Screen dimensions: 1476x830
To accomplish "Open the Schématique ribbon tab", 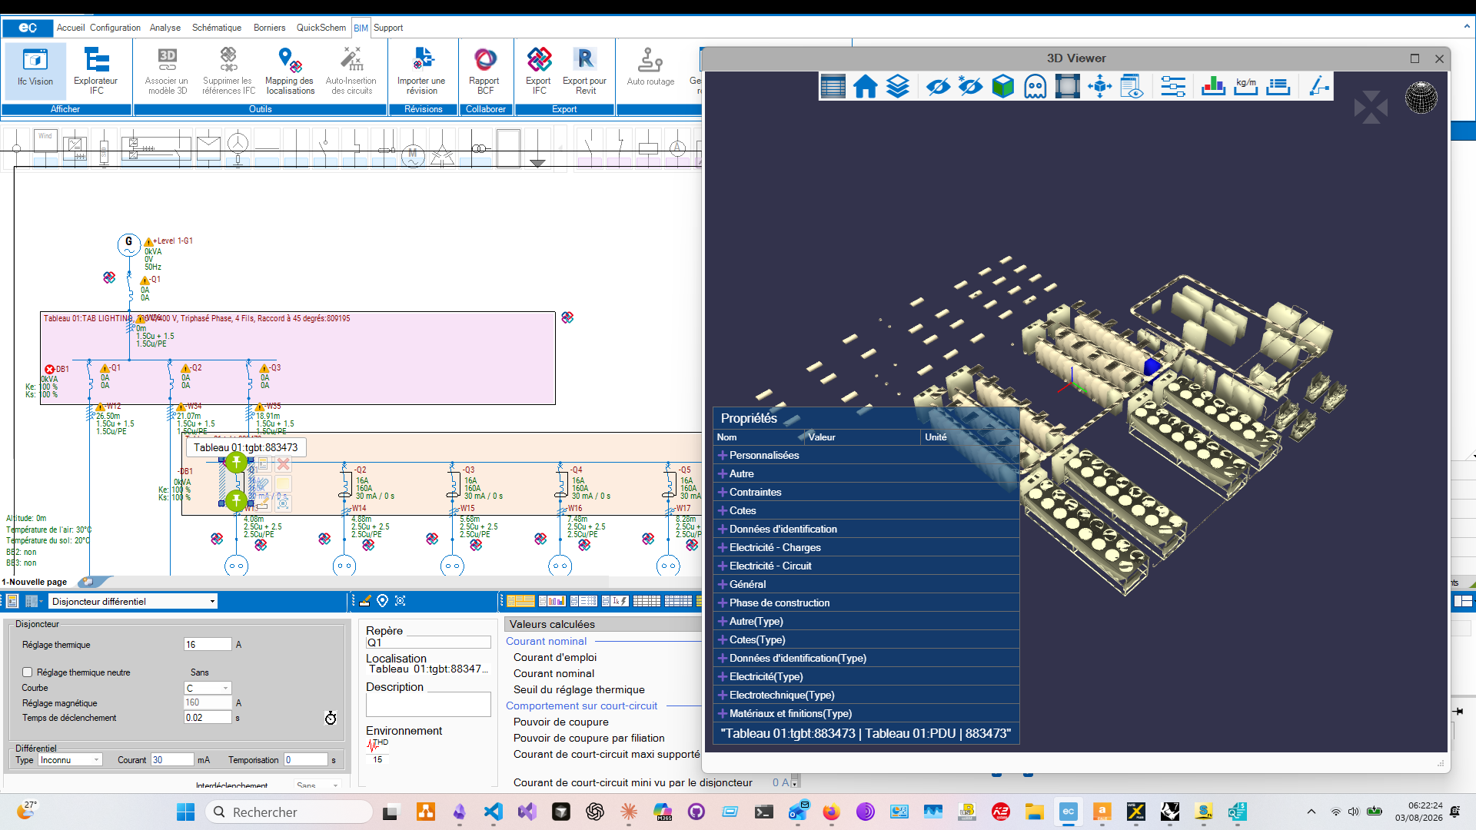I will [217, 28].
